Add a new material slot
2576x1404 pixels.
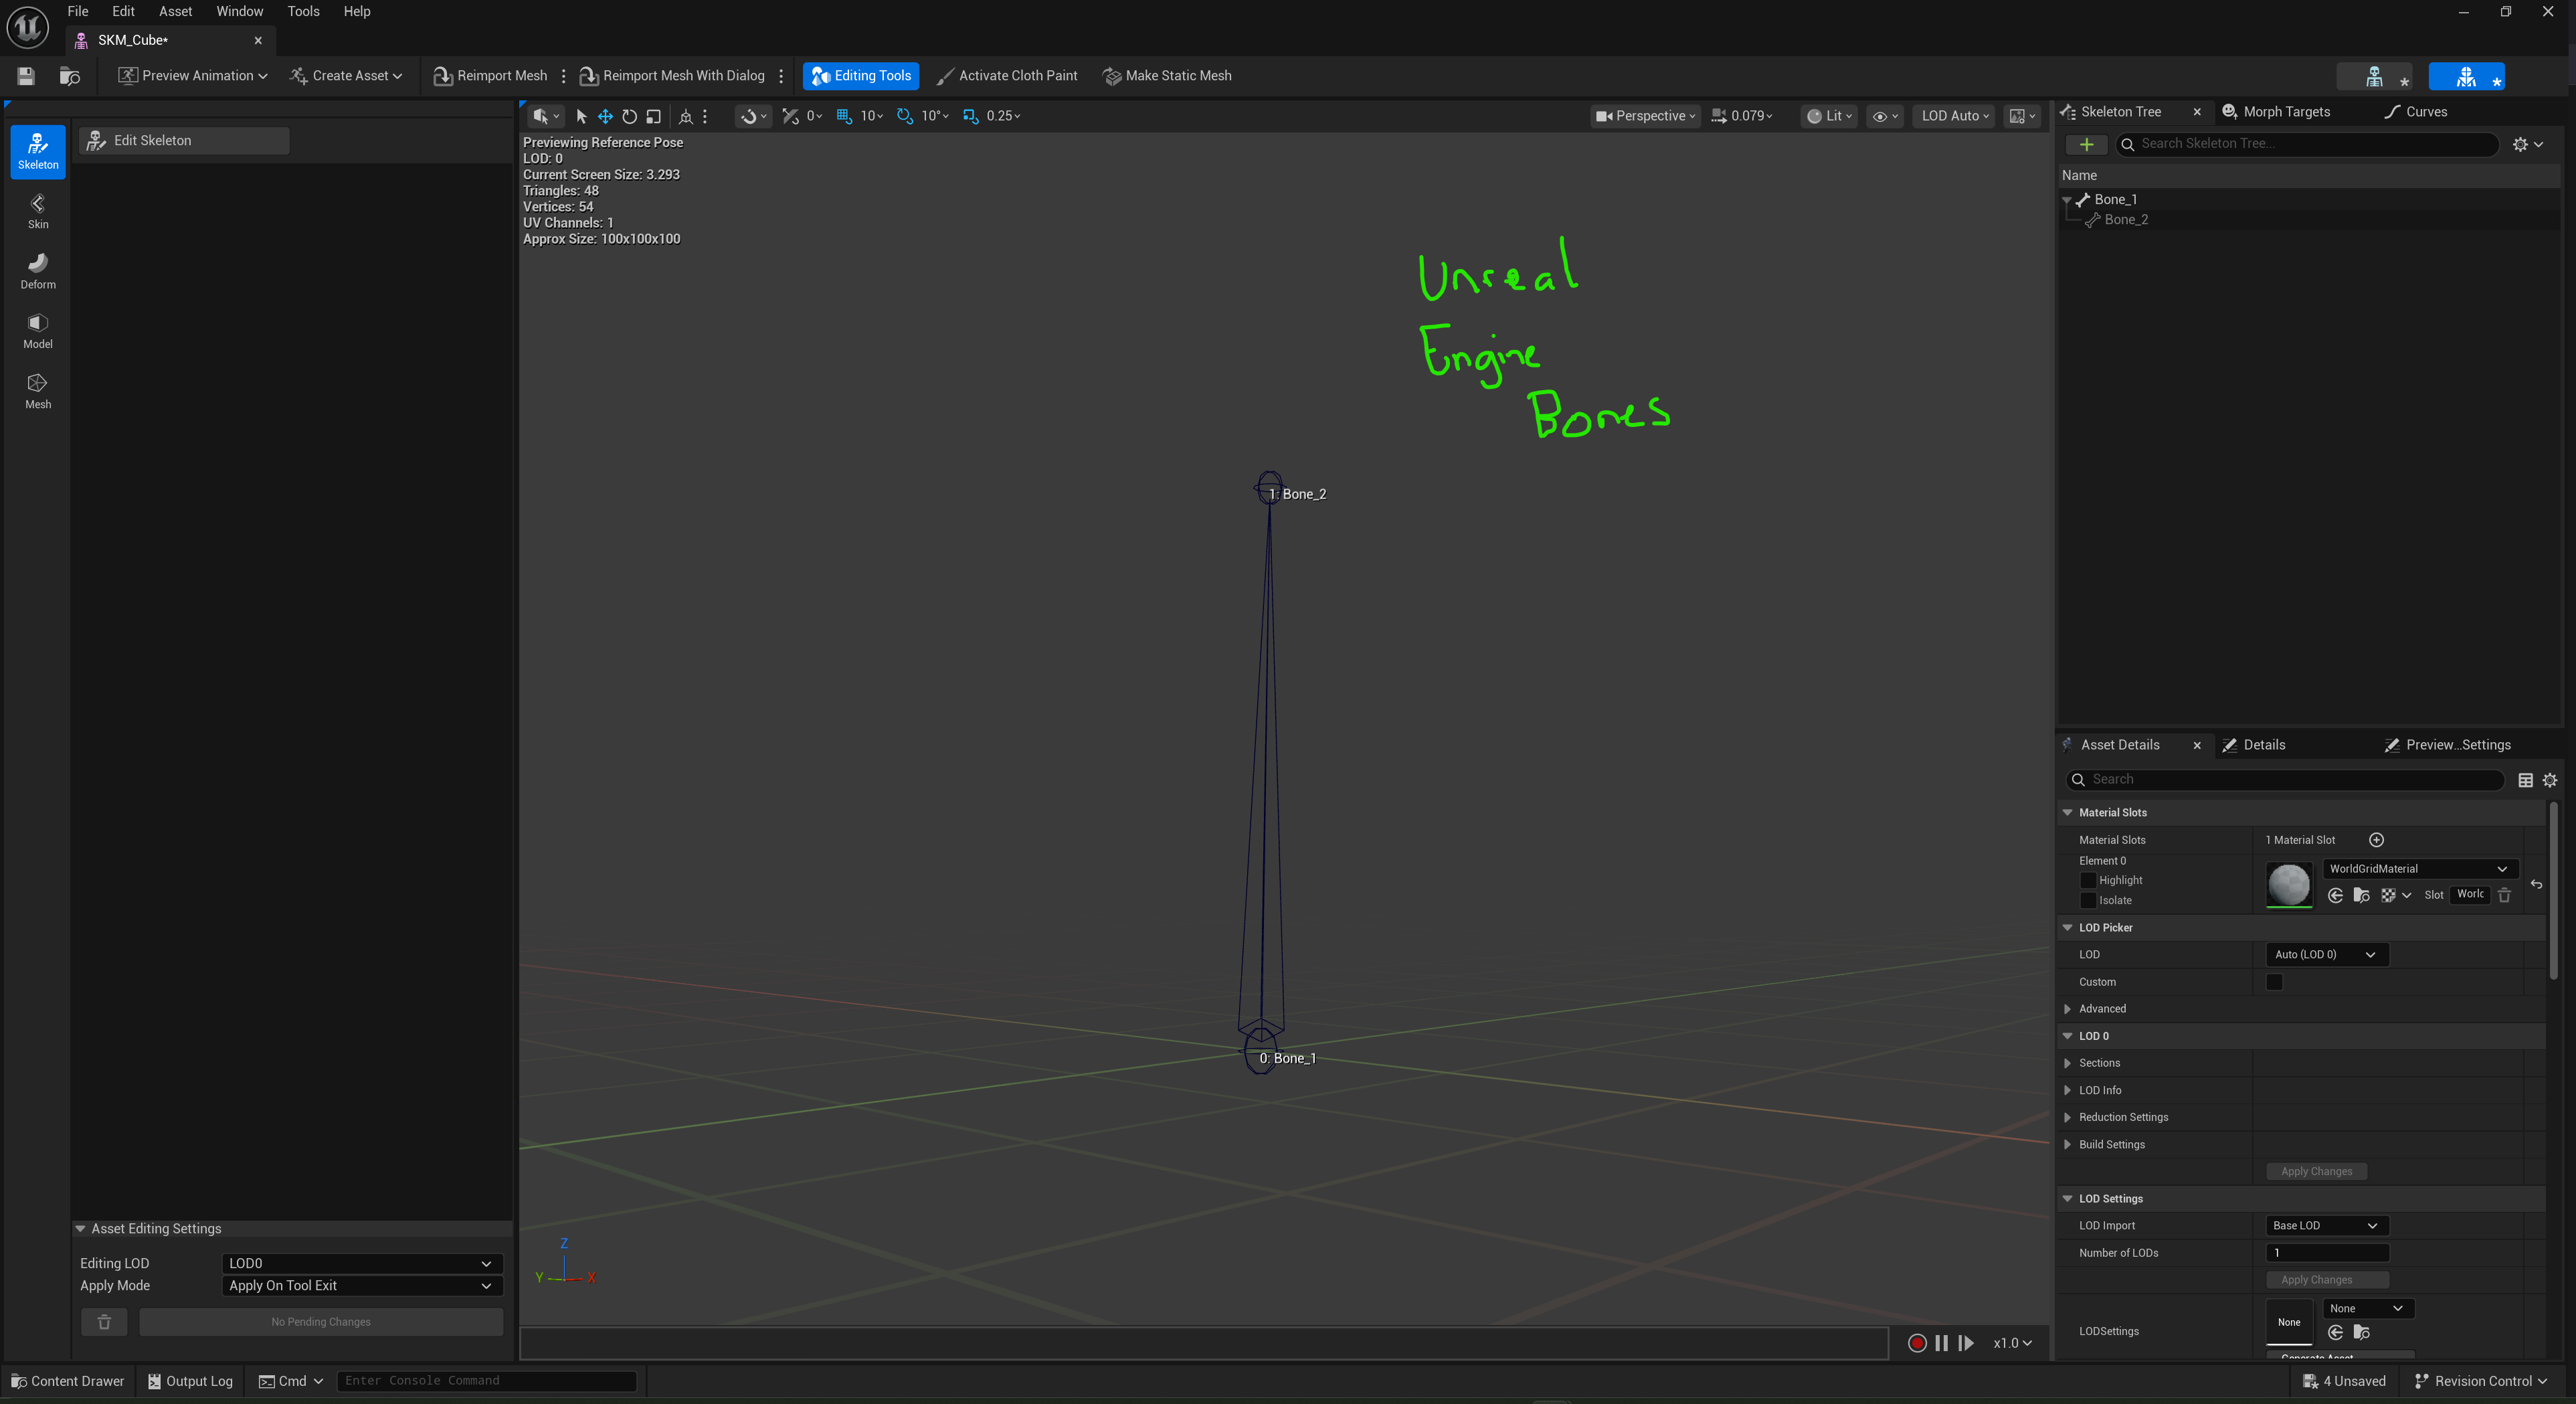pyautogui.click(x=2376, y=840)
